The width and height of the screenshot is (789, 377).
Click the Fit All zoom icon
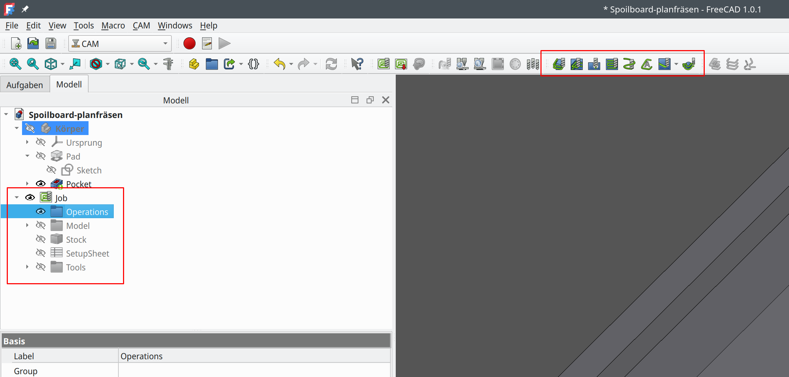tap(15, 64)
